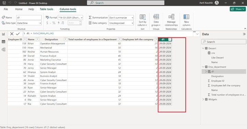The width and height of the screenshot is (247, 129).
Task: Open Designation column filter dropdown
Action: tap(66, 39)
